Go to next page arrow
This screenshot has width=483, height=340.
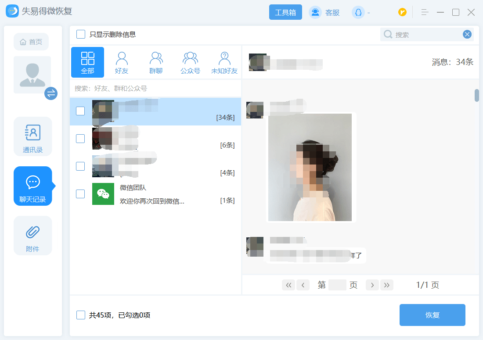pyautogui.click(x=372, y=285)
